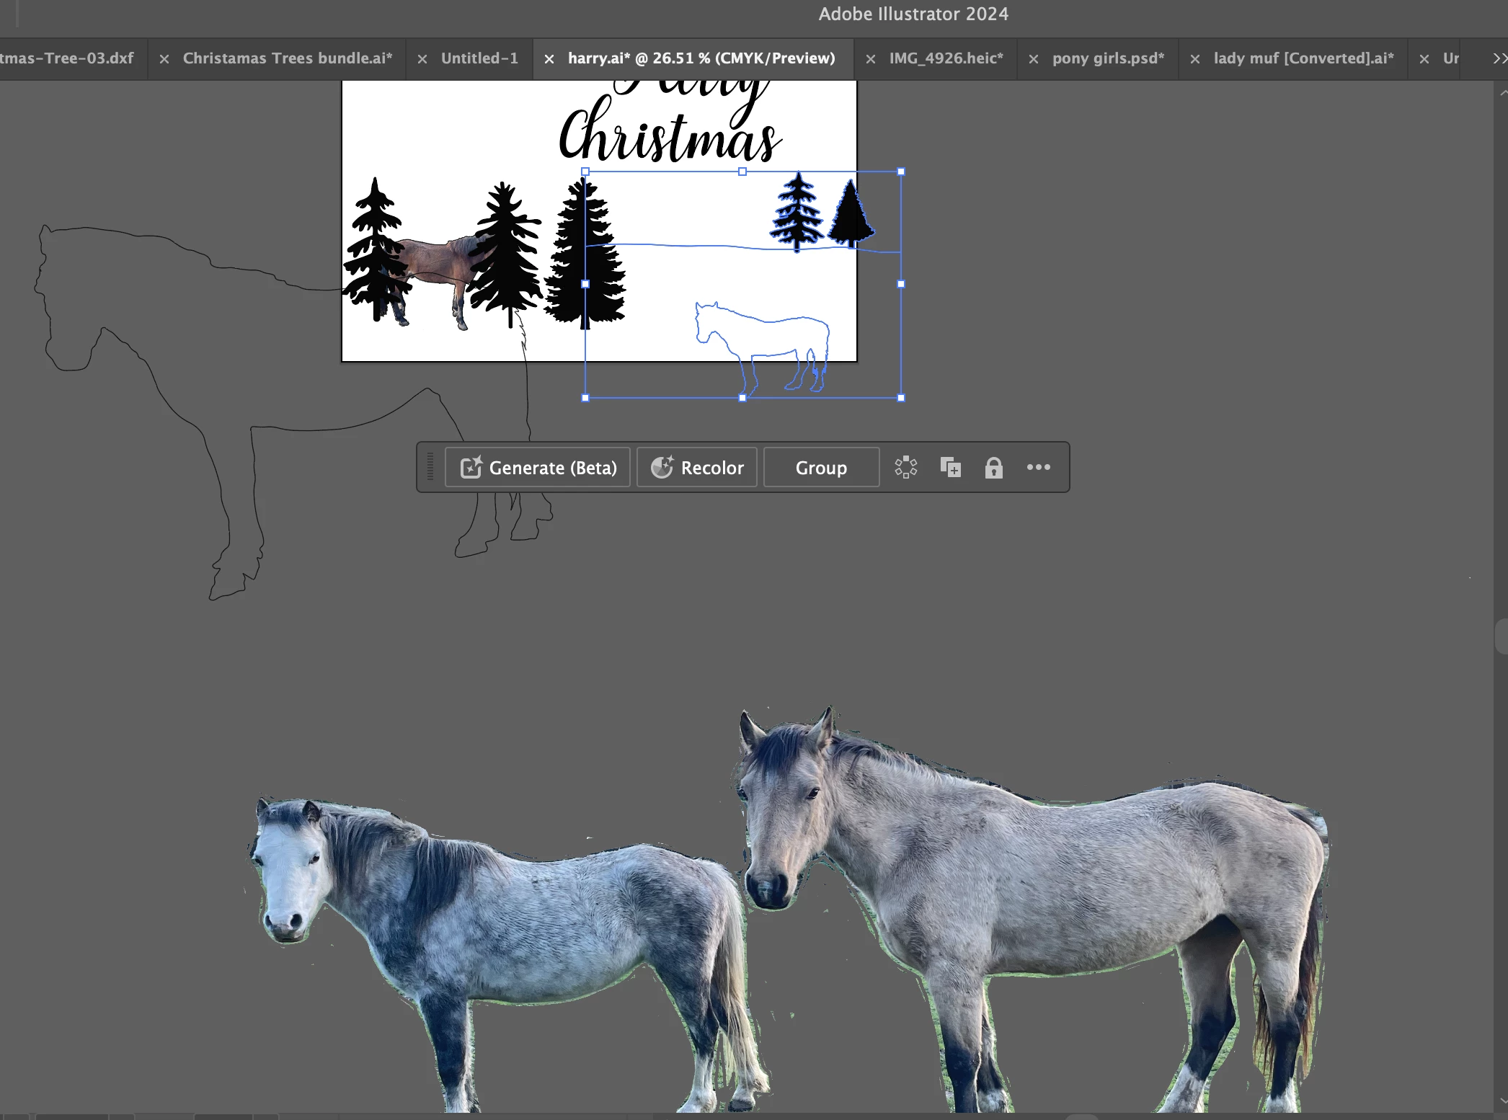Click the Group button
The image size is (1508, 1120).
coord(821,468)
